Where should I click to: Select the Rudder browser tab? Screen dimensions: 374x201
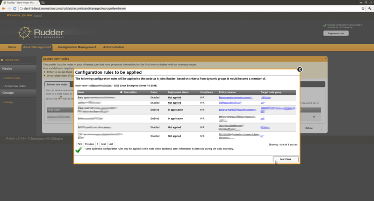coord(21,3)
